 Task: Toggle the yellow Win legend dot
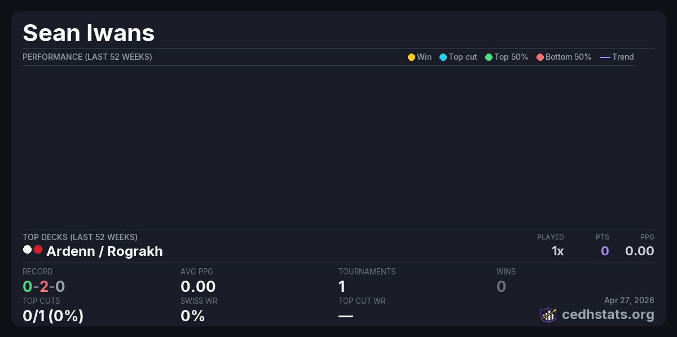click(411, 57)
